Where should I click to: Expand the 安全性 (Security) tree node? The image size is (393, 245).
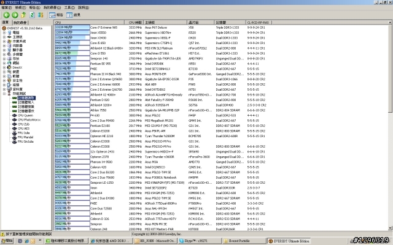pos(4,80)
